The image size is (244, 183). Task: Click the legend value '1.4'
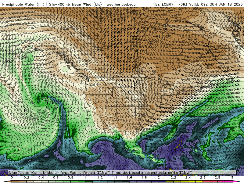[x=115, y=178]
